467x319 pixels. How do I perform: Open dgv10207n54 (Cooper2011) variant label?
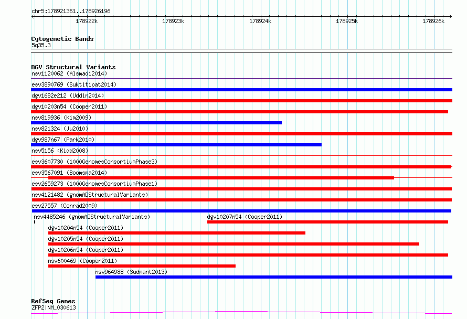[245, 217]
